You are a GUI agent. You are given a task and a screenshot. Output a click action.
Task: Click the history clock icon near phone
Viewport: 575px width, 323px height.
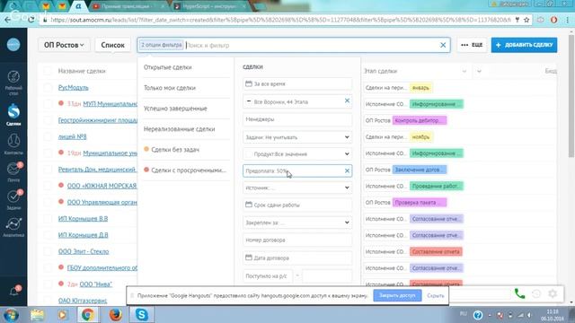click(x=536, y=293)
